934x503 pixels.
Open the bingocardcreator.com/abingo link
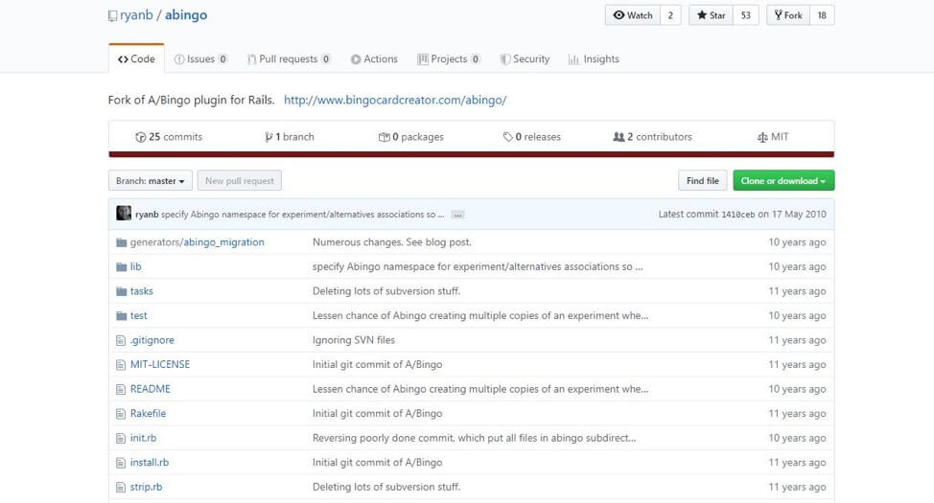[395, 100]
